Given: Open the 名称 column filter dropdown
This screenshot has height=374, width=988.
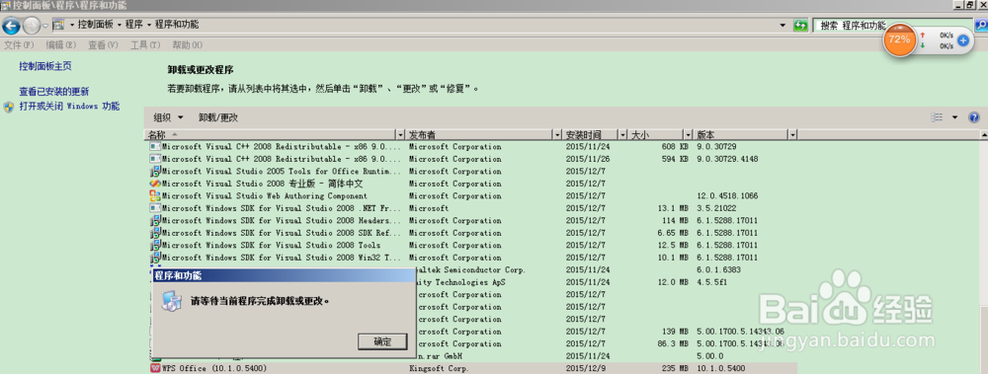Looking at the screenshot, I should point(400,135).
